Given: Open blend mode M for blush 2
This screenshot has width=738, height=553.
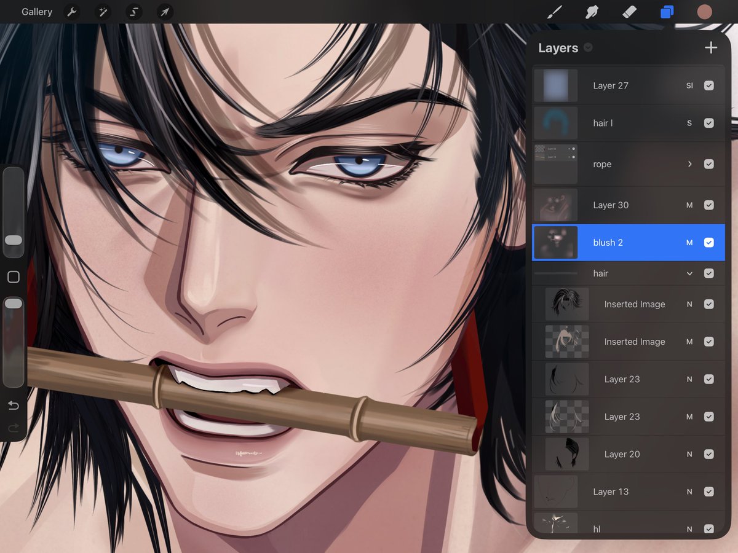Looking at the screenshot, I should [x=689, y=243].
